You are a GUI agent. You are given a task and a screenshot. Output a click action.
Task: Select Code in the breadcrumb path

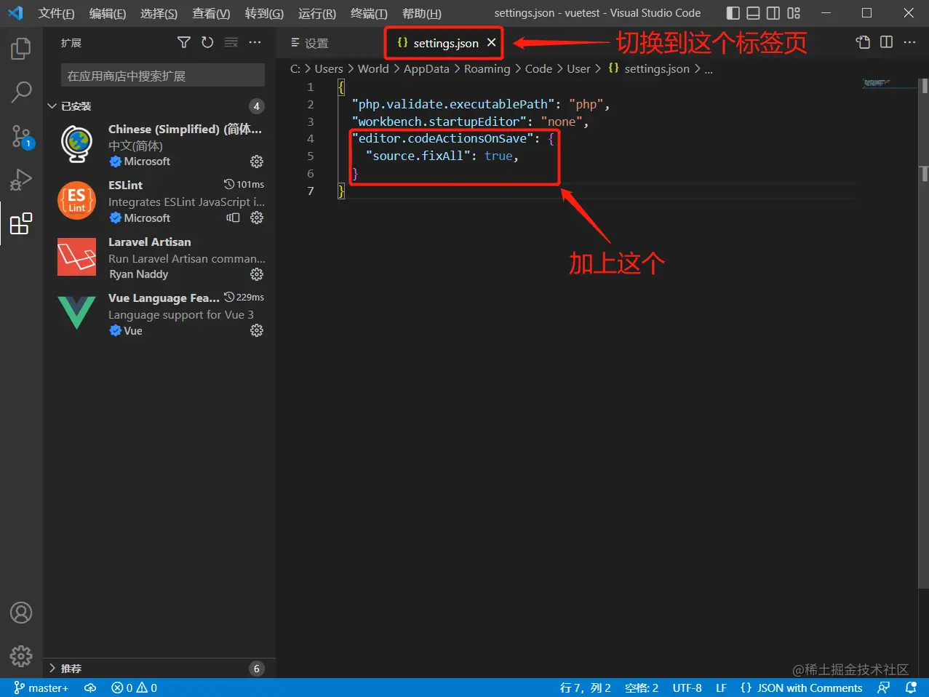click(x=538, y=68)
